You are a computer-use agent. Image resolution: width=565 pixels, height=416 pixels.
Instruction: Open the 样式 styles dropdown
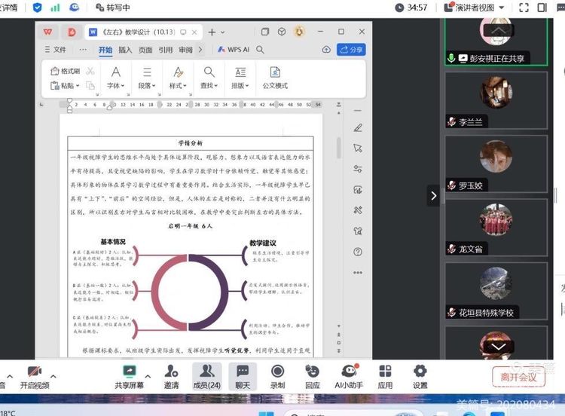178,78
